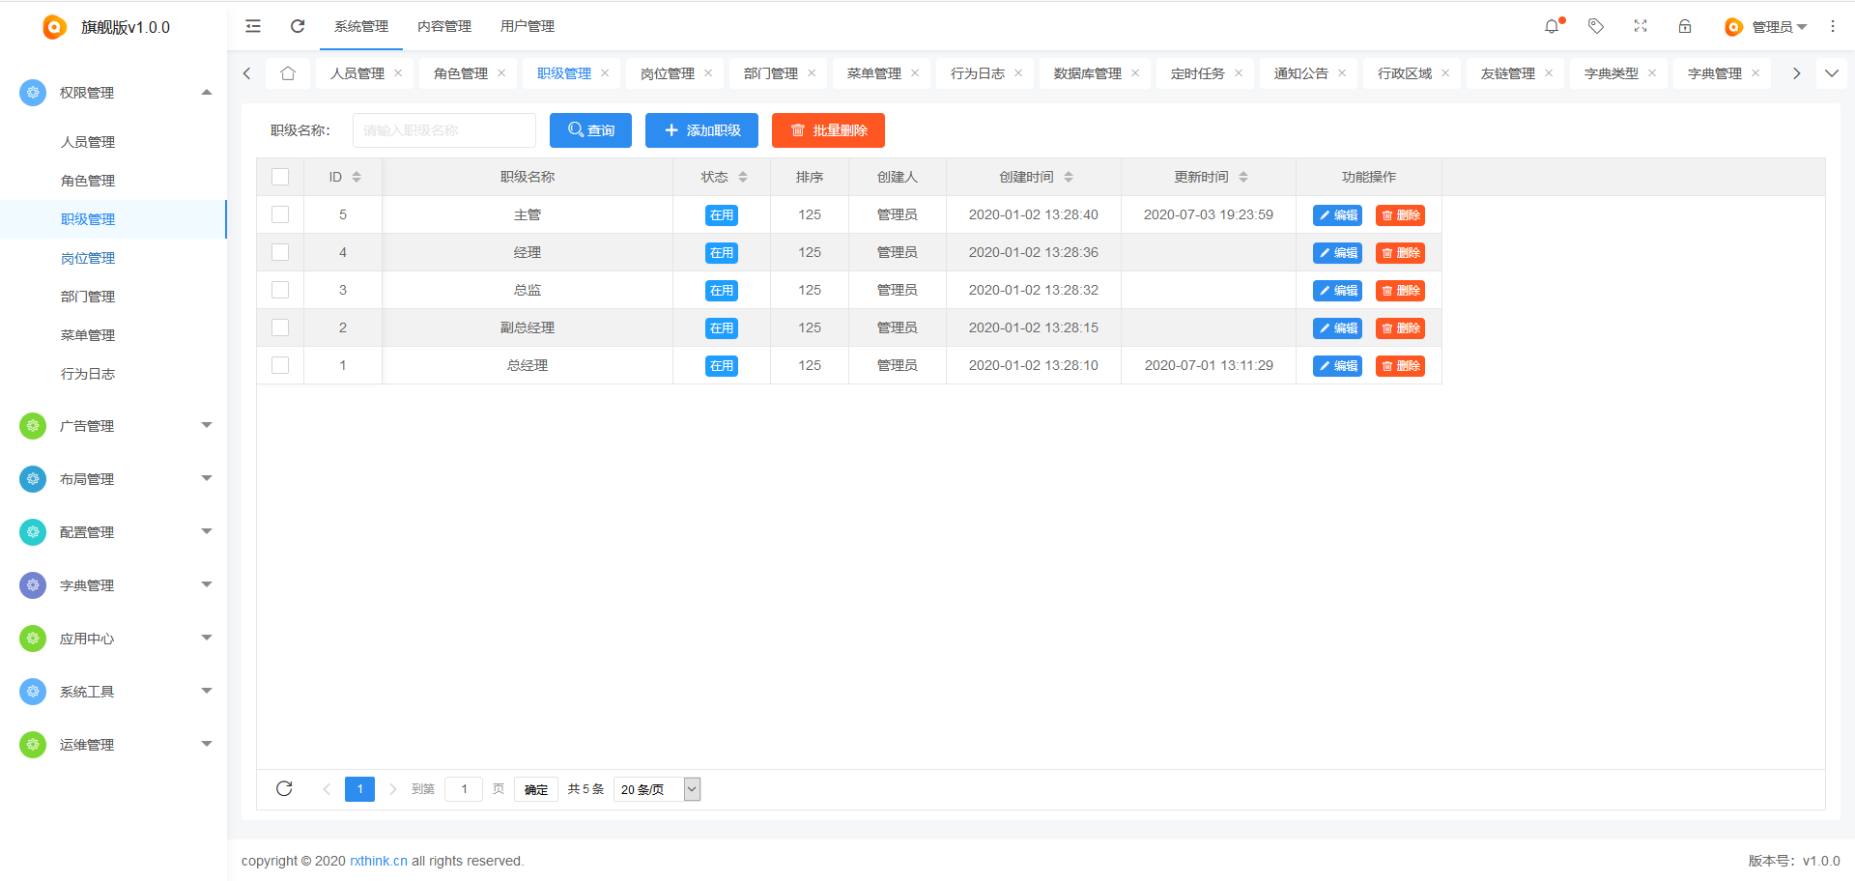Toggle fullscreen mode icon
Screen dimensions: 1855x881
(x=1641, y=26)
